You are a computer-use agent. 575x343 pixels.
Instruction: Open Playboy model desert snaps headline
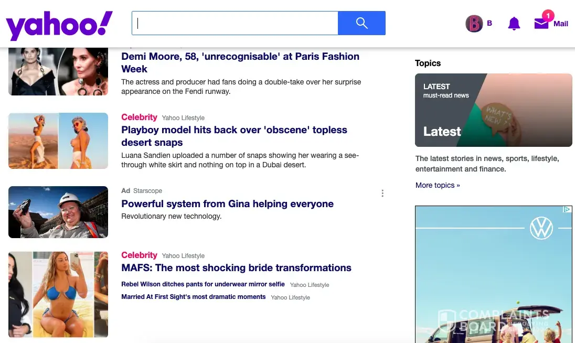point(234,136)
